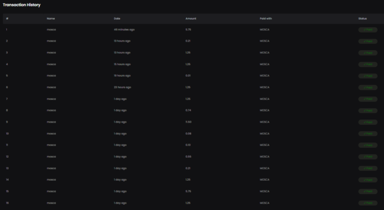Image resolution: width=384 pixels, height=210 pixels.
Task: Click the Paid badge in row 9
Action: 367,122
